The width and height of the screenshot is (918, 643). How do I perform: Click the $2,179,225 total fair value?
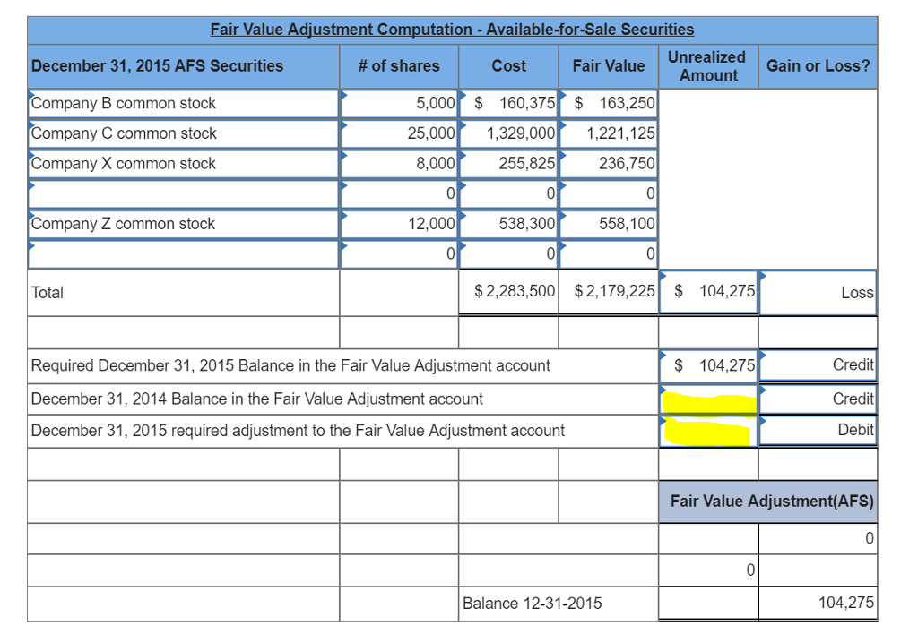(615, 291)
